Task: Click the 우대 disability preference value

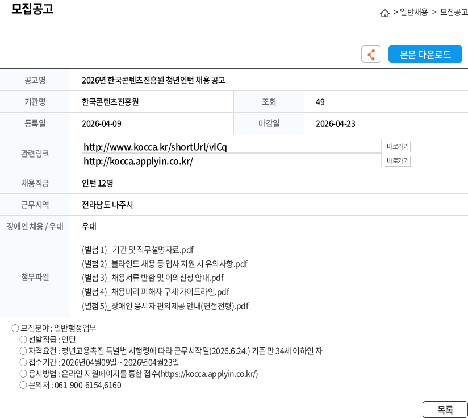Action: click(x=89, y=226)
